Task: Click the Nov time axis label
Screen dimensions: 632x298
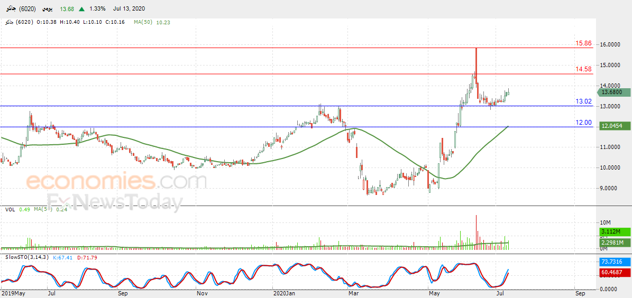Action: [x=202, y=293]
